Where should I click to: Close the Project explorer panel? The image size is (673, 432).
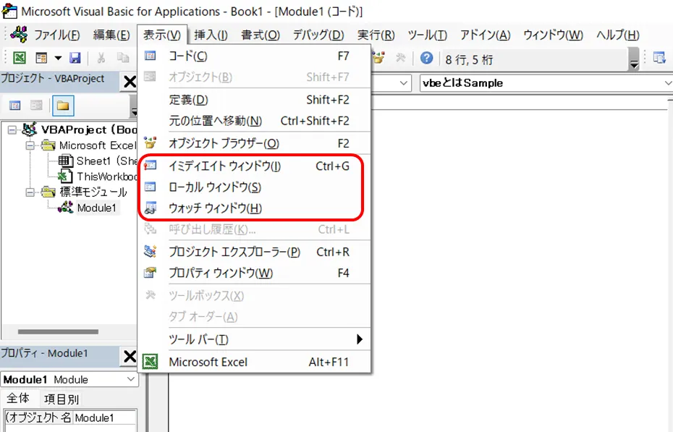click(x=130, y=81)
